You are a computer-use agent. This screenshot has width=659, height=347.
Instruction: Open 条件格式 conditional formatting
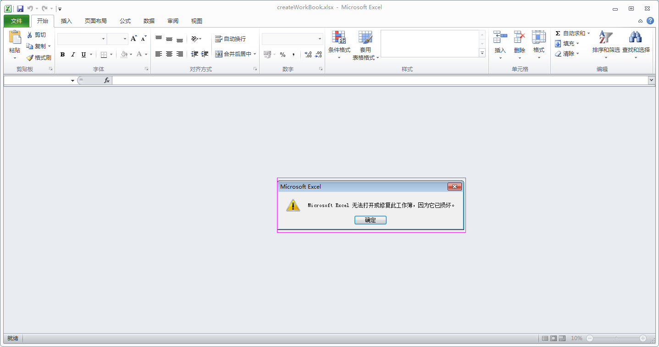339,45
